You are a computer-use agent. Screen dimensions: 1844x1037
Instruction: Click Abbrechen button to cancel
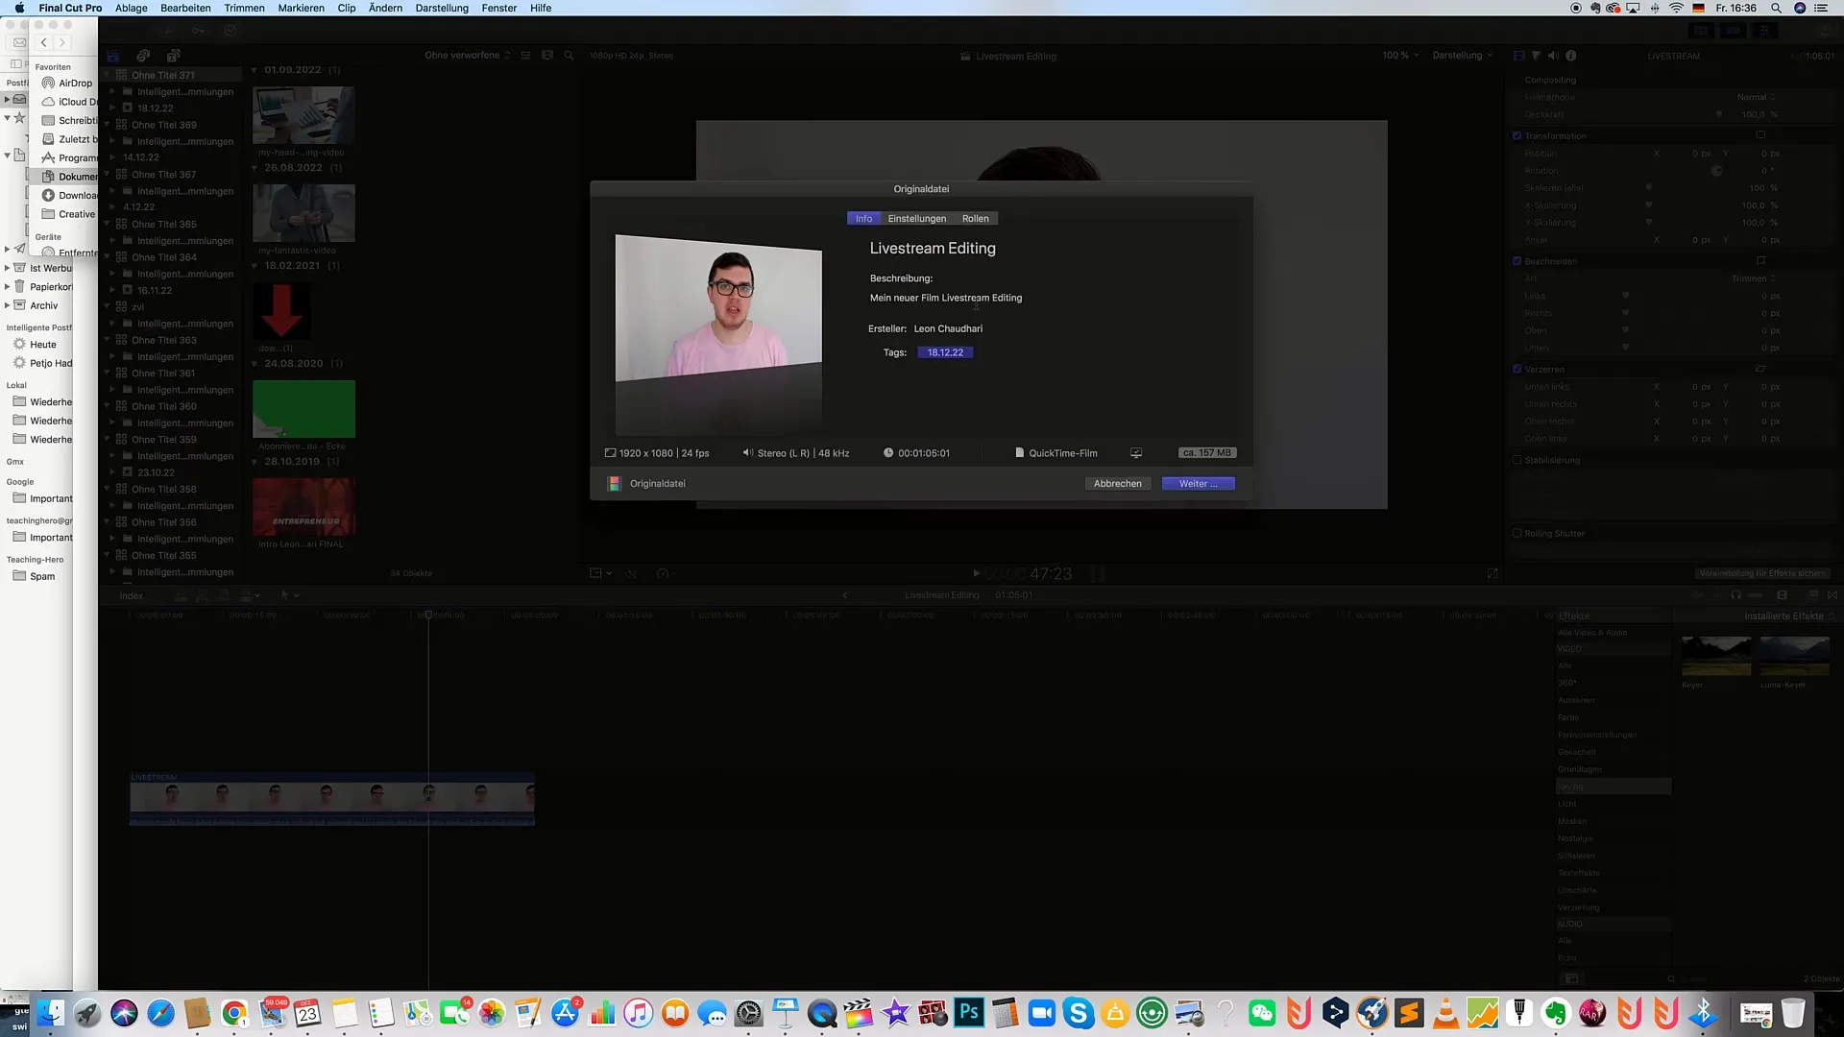[x=1114, y=482]
